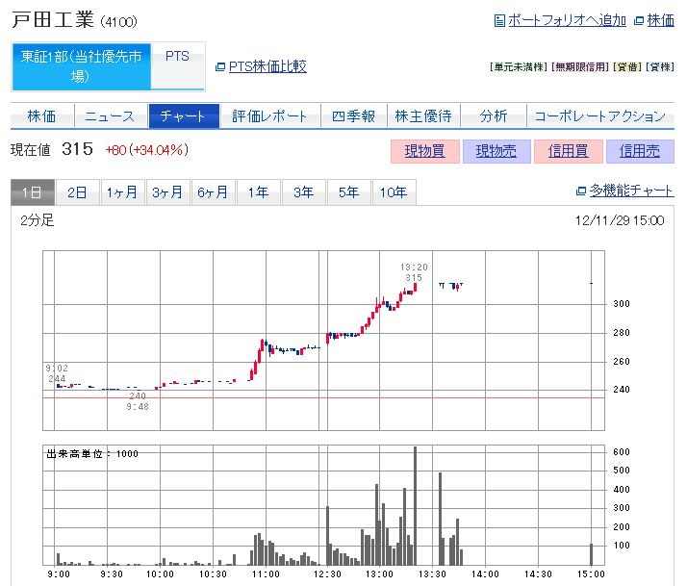Open the 多機能チャート link
Image resolution: width=687 pixels, height=586 pixels.
[631, 191]
